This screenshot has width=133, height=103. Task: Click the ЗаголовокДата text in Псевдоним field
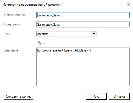(48, 25)
